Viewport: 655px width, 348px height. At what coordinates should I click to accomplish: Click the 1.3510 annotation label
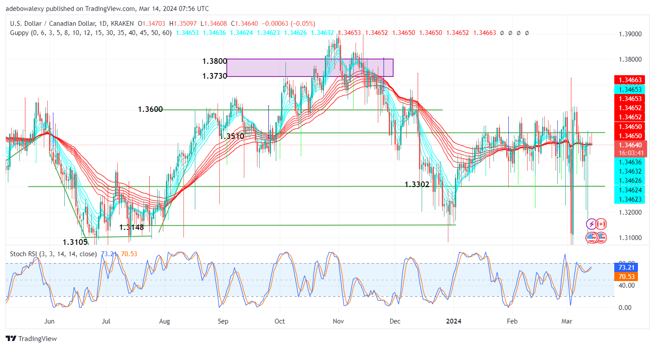232,136
